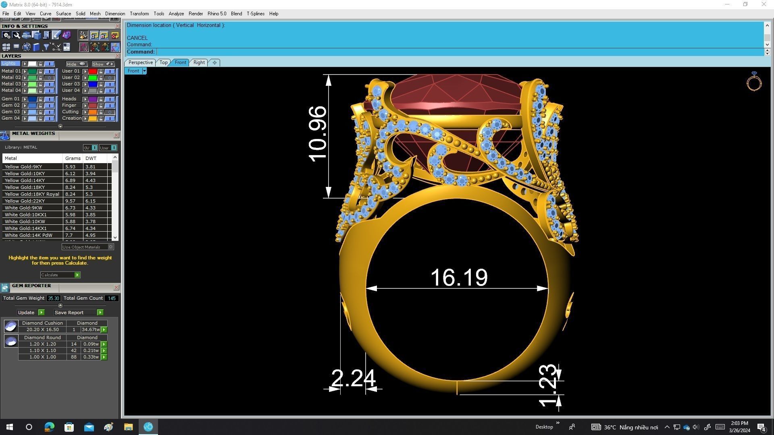This screenshot has width=774, height=435.
Task: Toggle the GV library switch
Action: point(90,148)
